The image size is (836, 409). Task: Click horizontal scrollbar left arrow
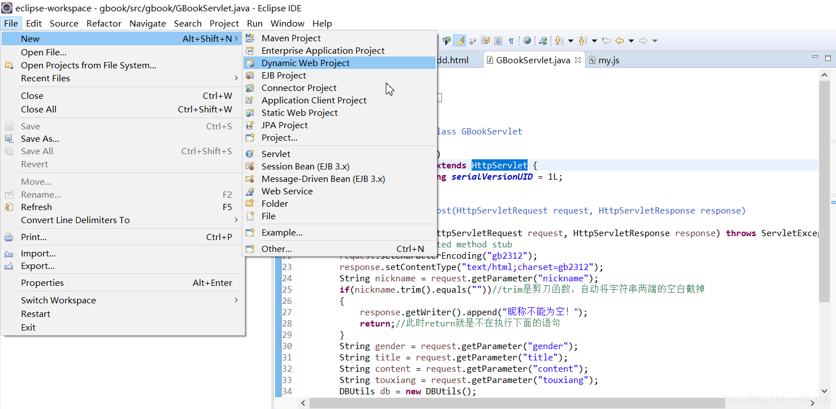[x=303, y=403]
